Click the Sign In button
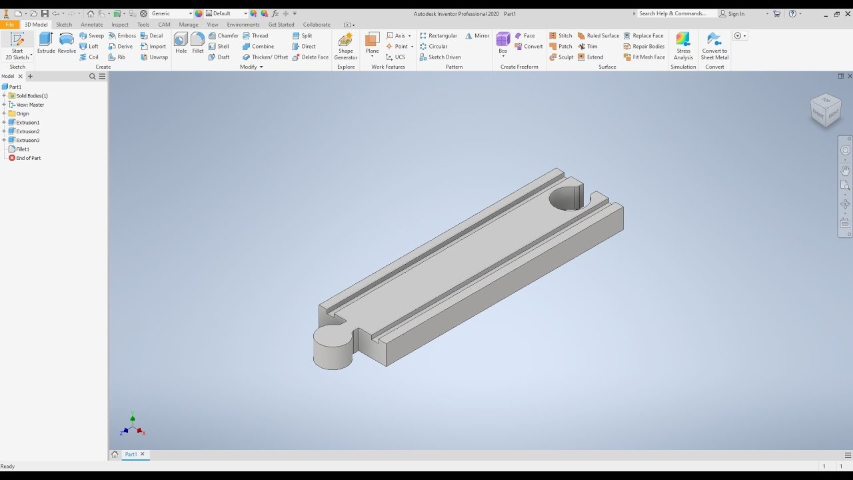This screenshot has height=480, width=853. point(732,13)
